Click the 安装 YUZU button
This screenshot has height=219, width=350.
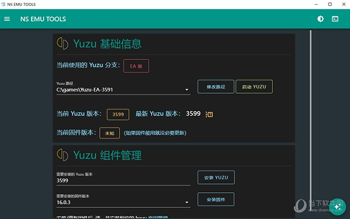pos(216,178)
